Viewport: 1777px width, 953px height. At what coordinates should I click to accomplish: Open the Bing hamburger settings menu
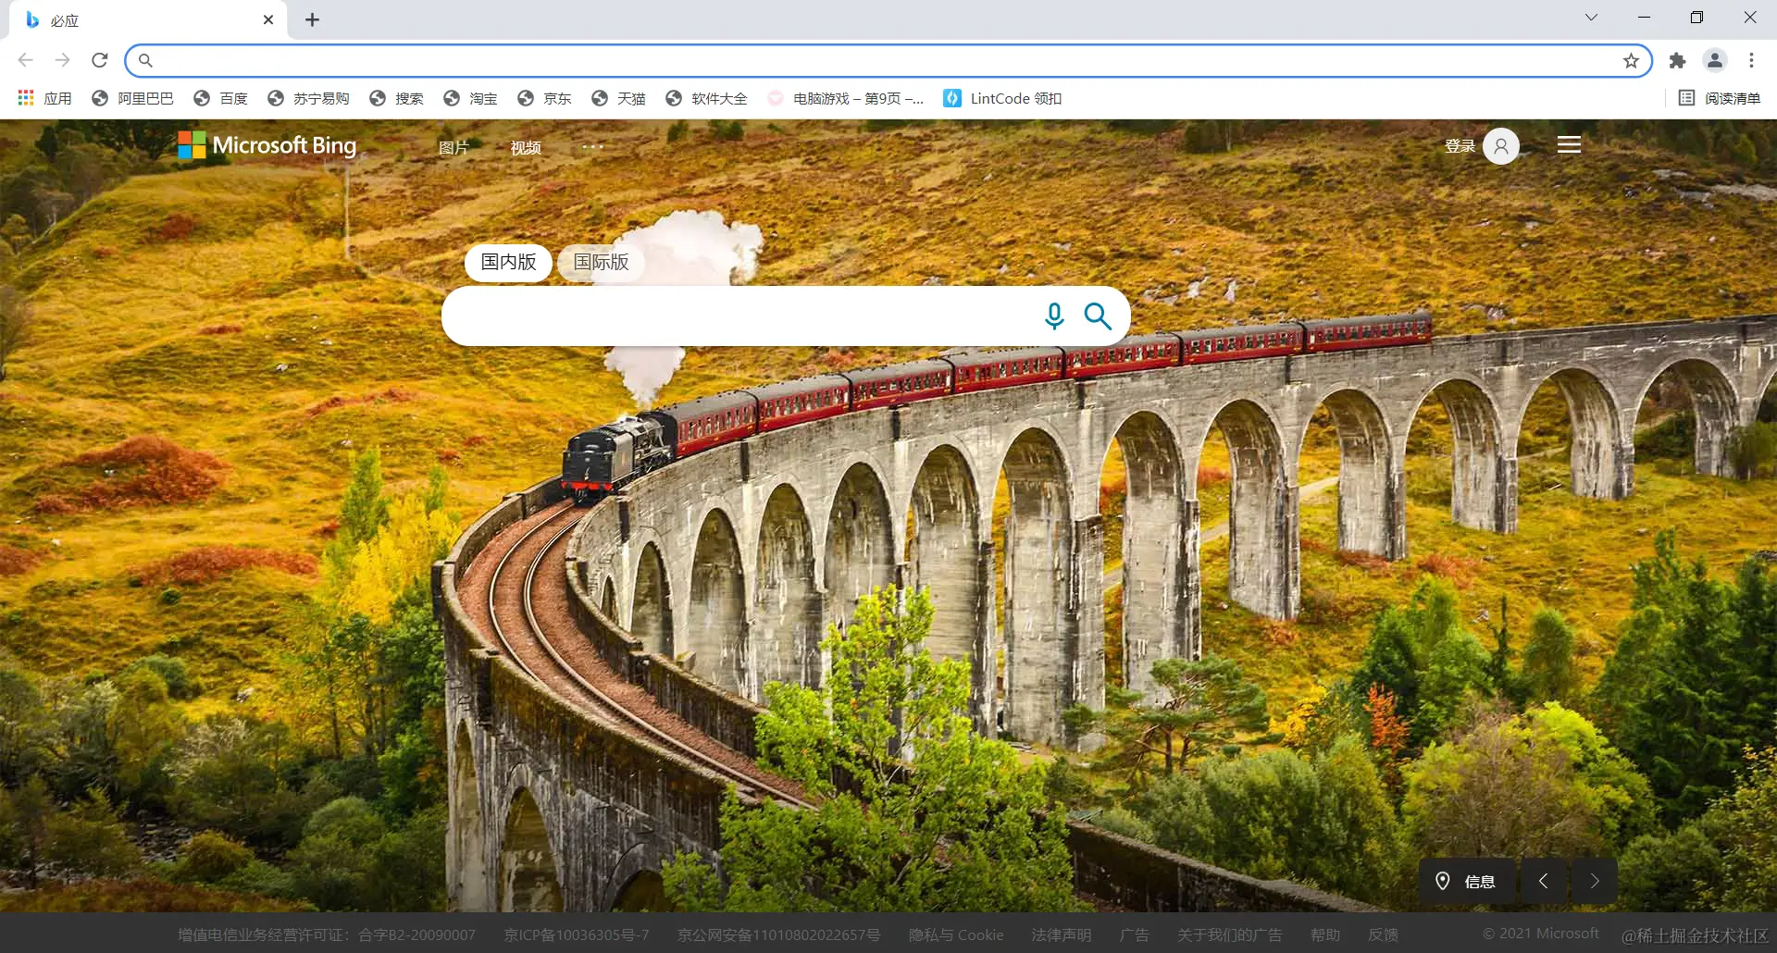click(x=1569, y=144)
